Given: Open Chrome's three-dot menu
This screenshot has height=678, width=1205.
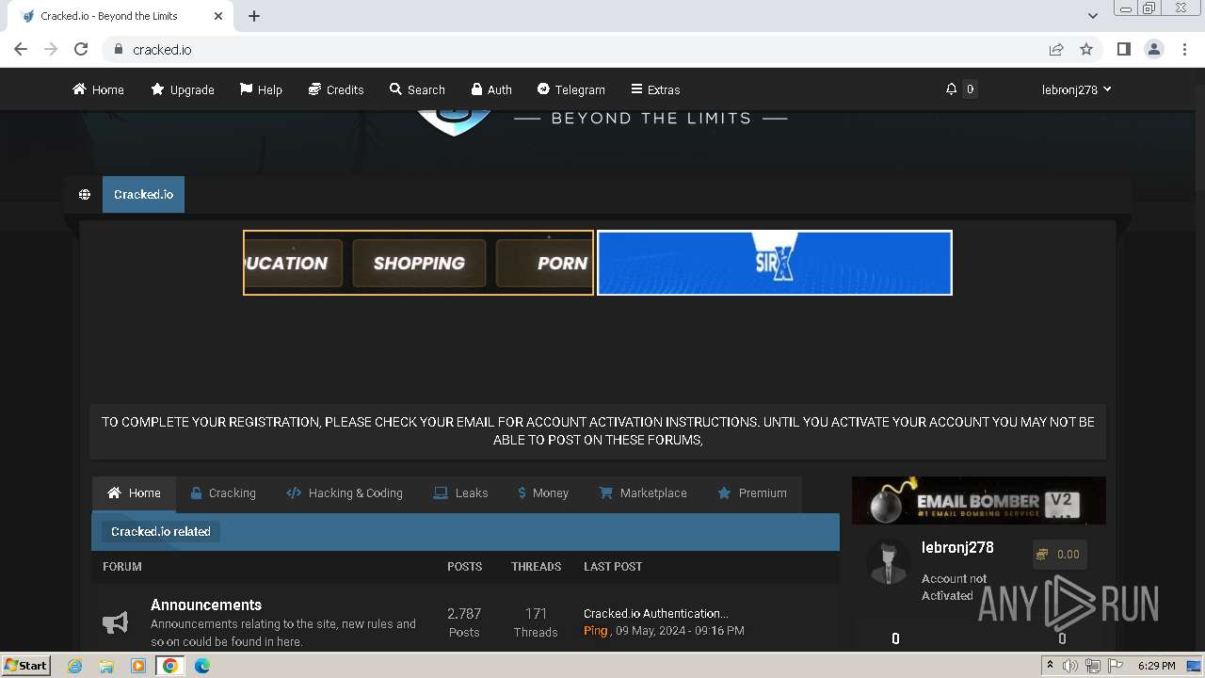Looking at the screenshot, I should [1185, 49].
